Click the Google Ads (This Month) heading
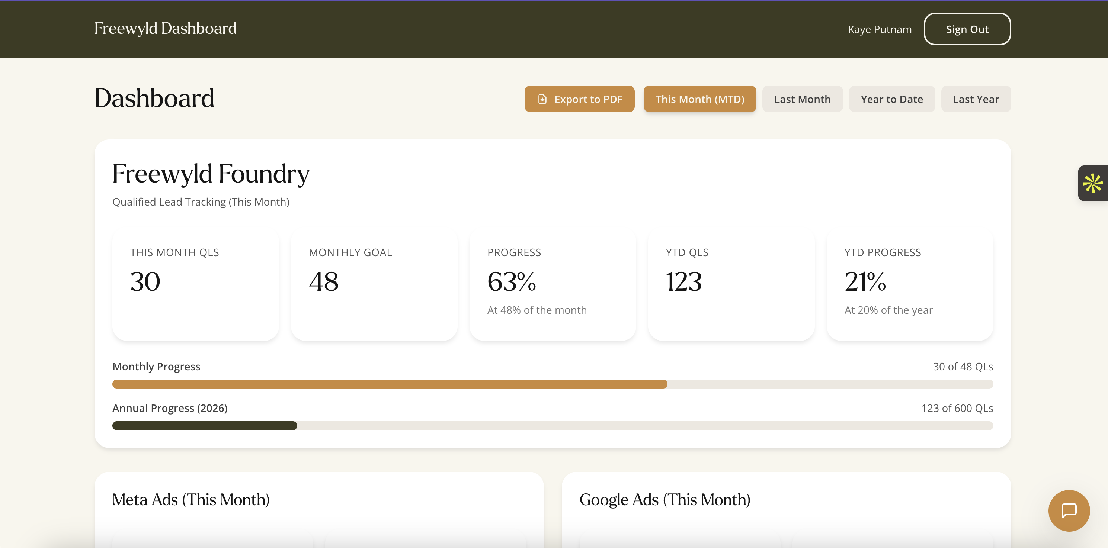This screenshot has width=1108, height=548. (x=665, y=499)
